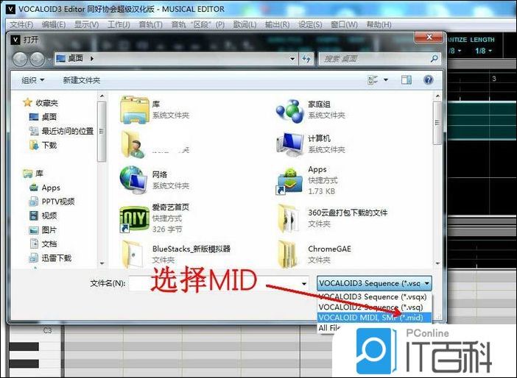Select 最近访问的位置 in sidebar
Image resolution: width=517 pixels, height=378 pixels.
pyautogui.click(x=61, y=131)
